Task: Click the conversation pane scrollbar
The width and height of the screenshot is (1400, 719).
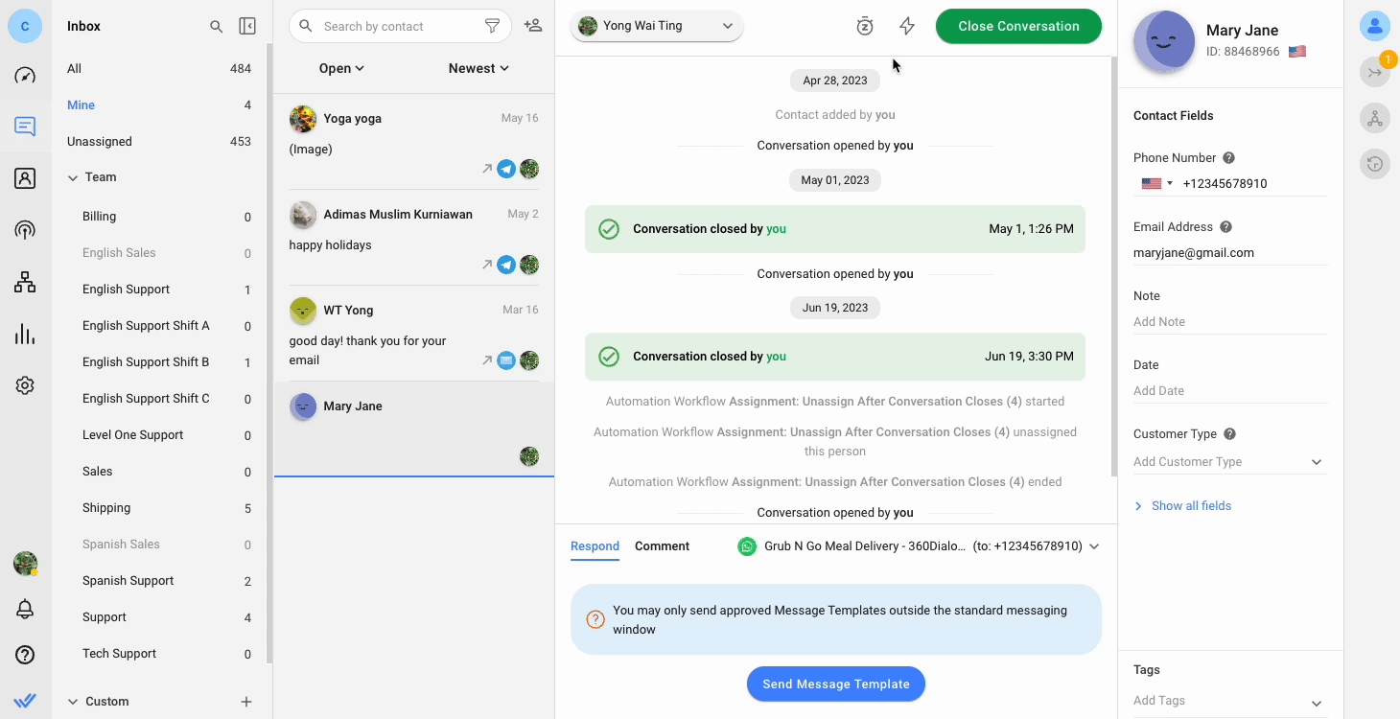Action: tap(1113, 266)
